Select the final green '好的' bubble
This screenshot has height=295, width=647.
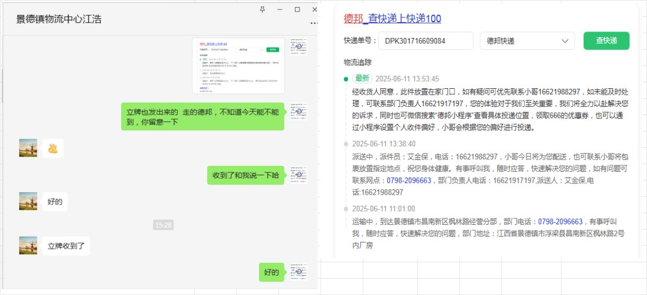(x=271, y=272)
